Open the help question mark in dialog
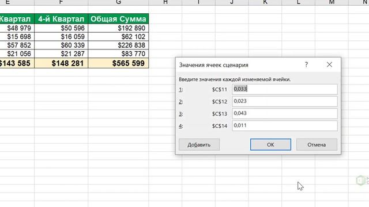Viewport: 369px width, 207px height. pos(306,65)
